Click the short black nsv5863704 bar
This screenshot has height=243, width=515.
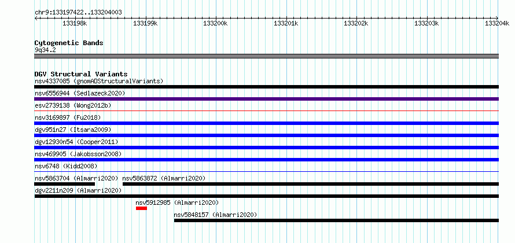(x=65, y=184)
